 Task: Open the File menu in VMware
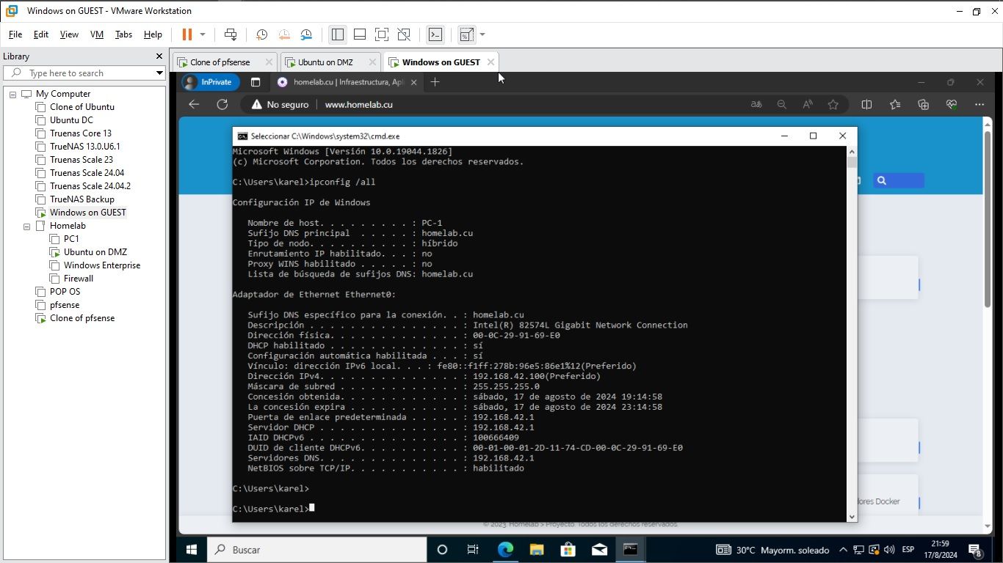coord(15,34)
